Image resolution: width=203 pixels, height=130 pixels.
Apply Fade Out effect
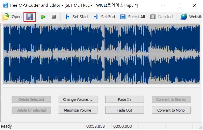(124, 110)
